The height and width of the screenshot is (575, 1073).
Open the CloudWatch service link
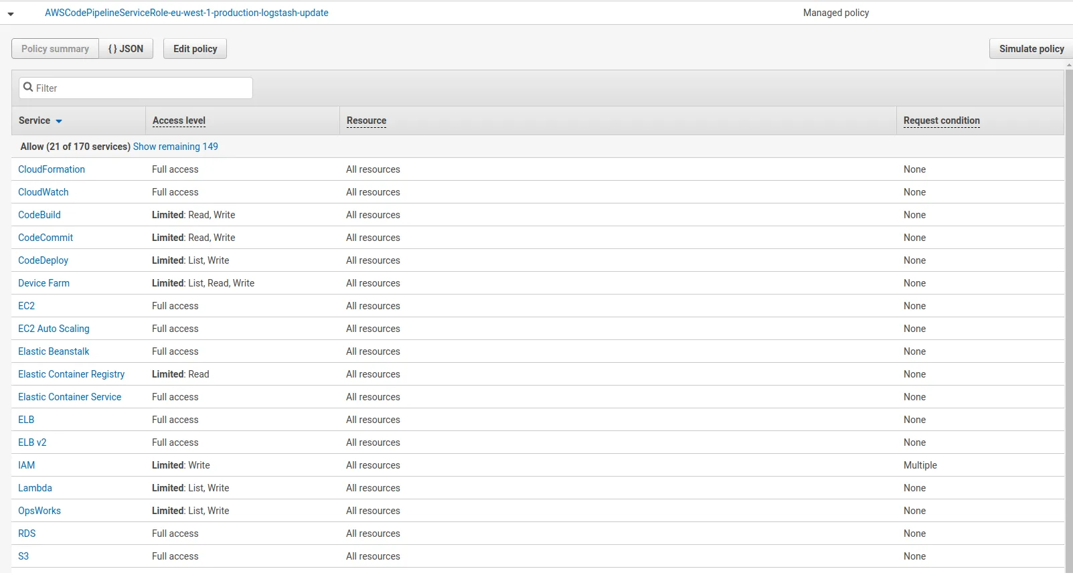point(44,192)
